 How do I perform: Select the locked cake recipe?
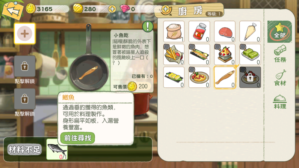(x=250, y=77)
